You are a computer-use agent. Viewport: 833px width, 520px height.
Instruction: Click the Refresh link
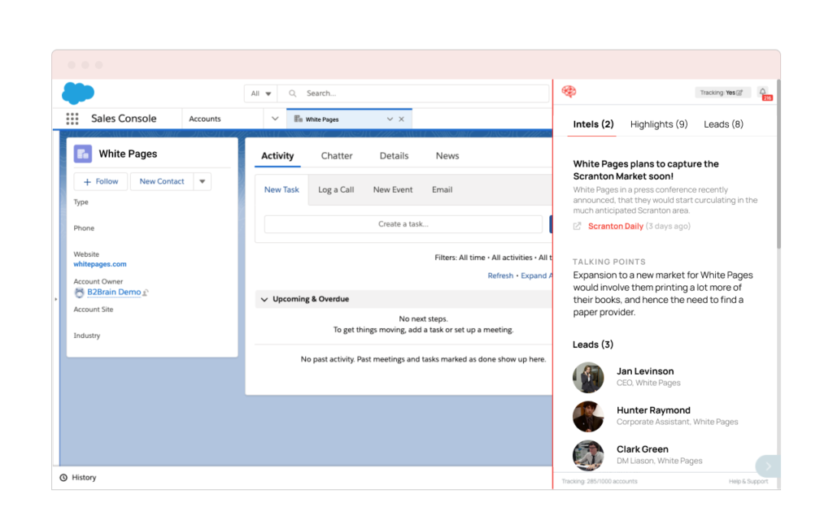pyautogui.click(x=500, y=276)
